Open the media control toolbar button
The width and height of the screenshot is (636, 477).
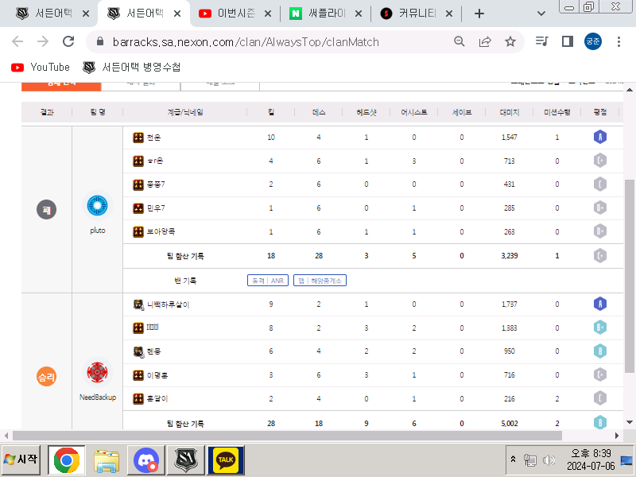[542, 41]
